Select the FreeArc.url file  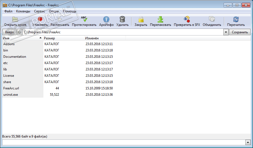coord(126,88)
